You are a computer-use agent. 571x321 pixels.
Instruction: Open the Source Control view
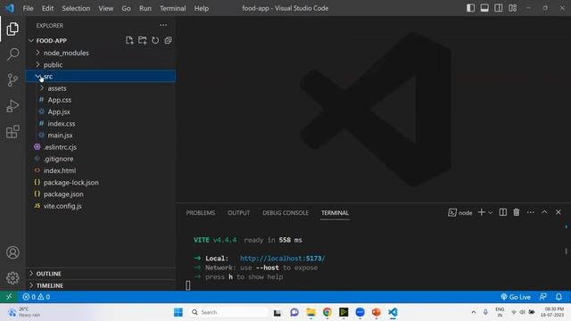12,79
